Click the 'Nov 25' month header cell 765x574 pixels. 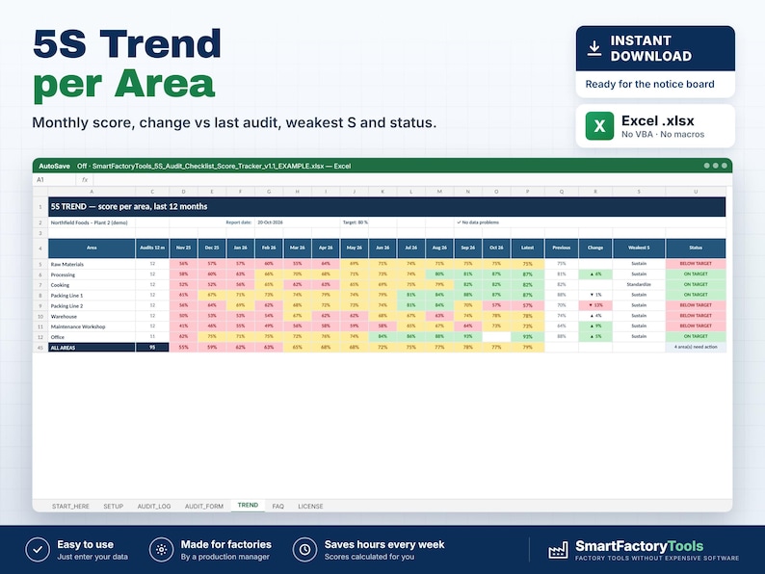pos(183,248)
